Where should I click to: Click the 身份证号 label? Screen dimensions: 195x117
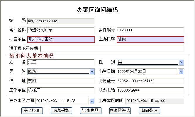coord(107,81)
